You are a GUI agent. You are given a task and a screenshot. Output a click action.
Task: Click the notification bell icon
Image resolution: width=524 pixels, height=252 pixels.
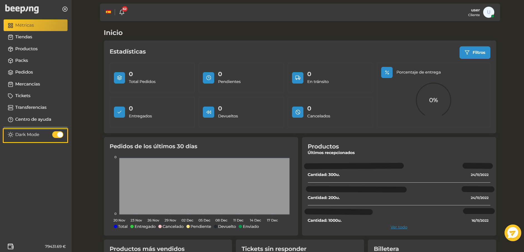(x=122, y=12)
